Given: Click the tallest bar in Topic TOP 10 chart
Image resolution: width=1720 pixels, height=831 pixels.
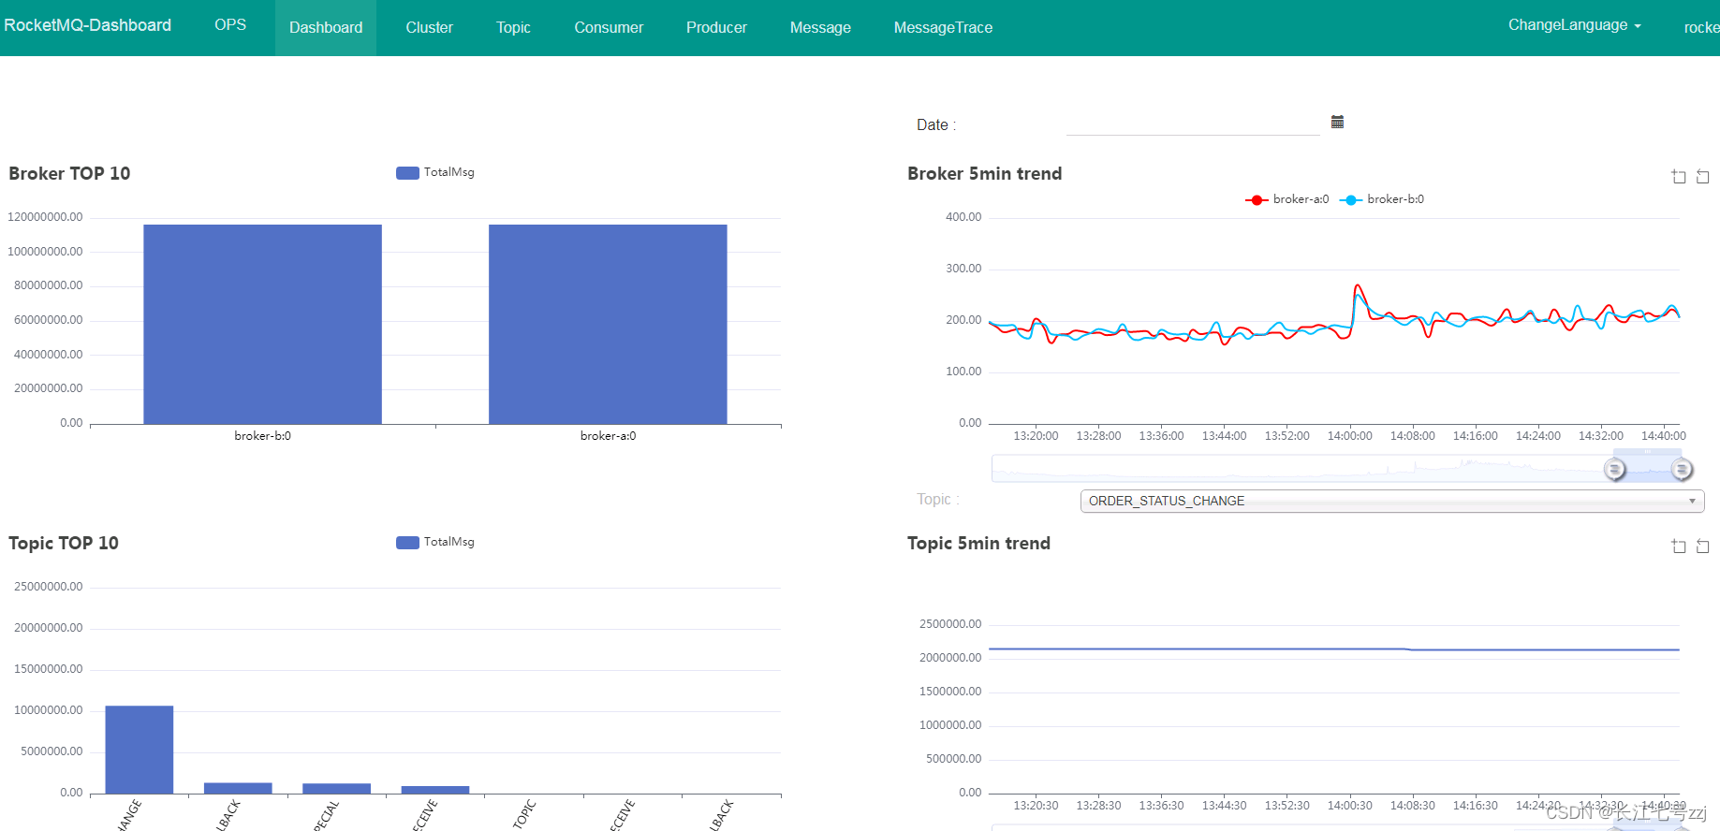Looking at the screenshot, I should click(x=140, y=750).
